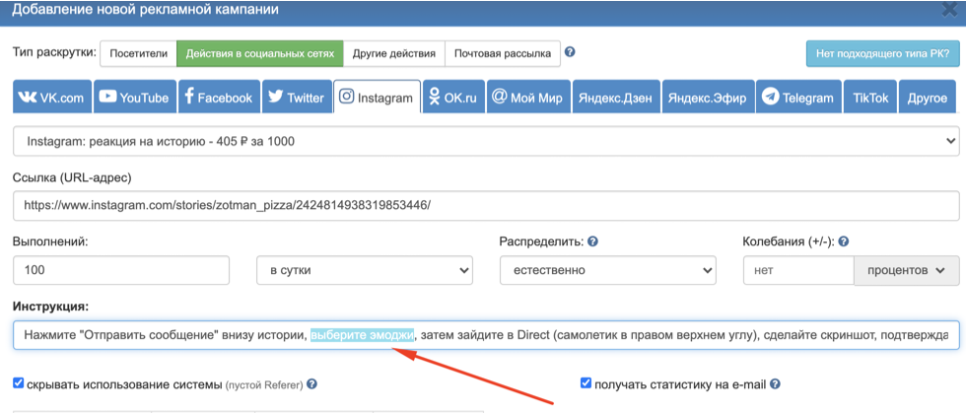Screen dimensions: 966x413
Task: Open the VK.com social network tab
Action: (x=52, y=98)
